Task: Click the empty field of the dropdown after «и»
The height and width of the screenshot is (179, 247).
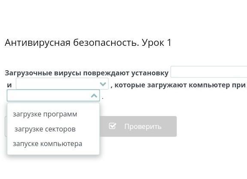Action: coord(57,84)
